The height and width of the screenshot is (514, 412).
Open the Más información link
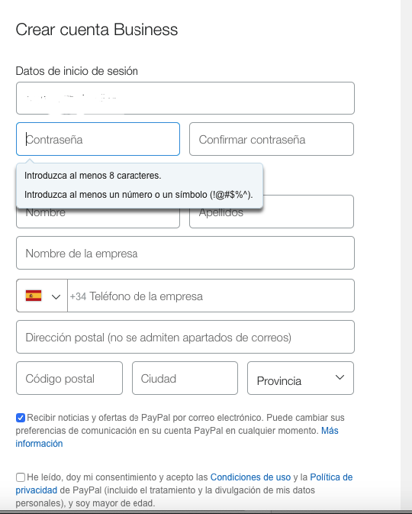330,431
